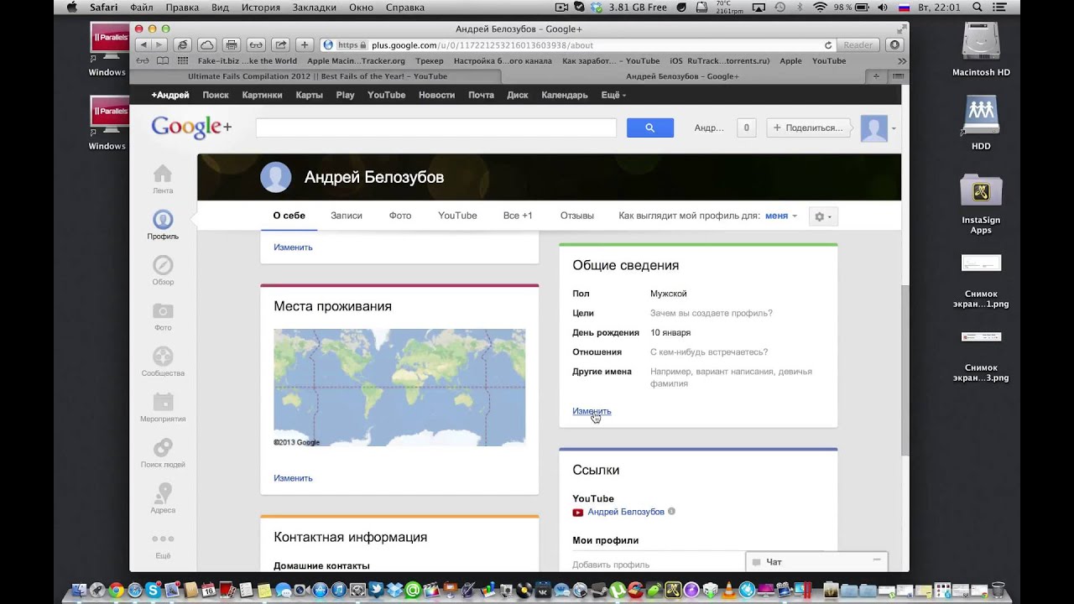Open VLC cone icon in the Dock
The width and height of the screenshot is (1074, 604).
[x=730, y=590]
